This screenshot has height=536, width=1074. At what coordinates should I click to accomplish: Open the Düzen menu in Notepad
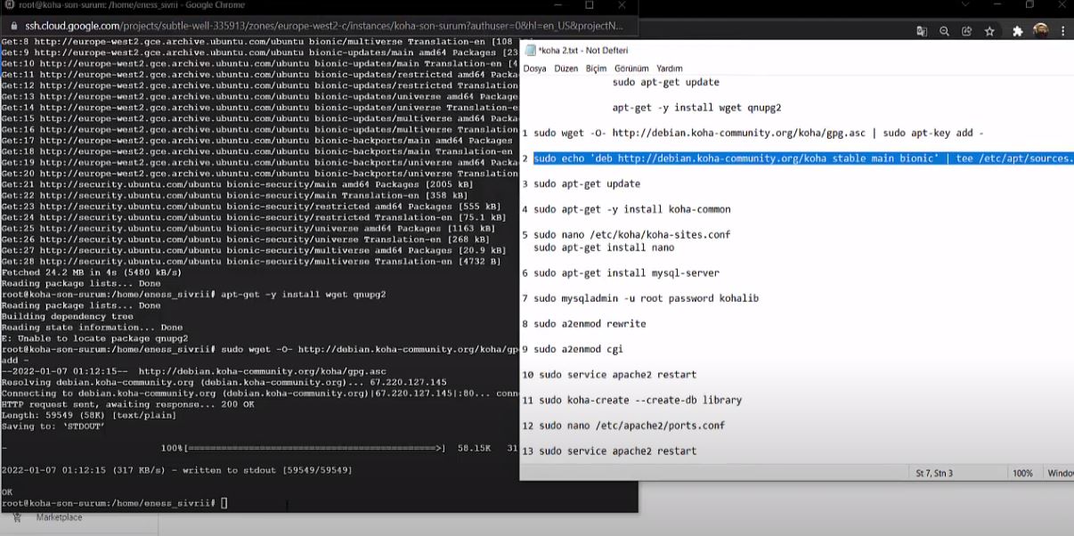tap(565, 69)
